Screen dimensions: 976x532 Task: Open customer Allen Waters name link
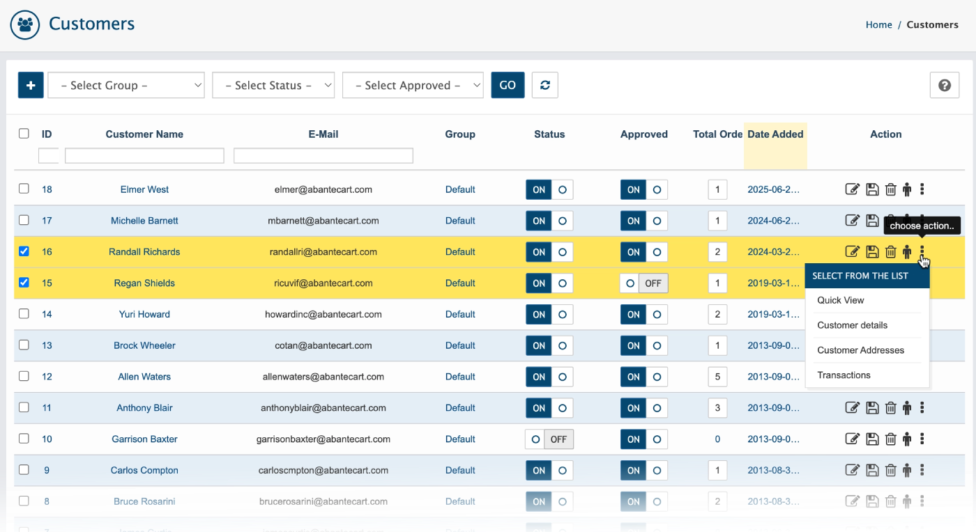point(144,377)
